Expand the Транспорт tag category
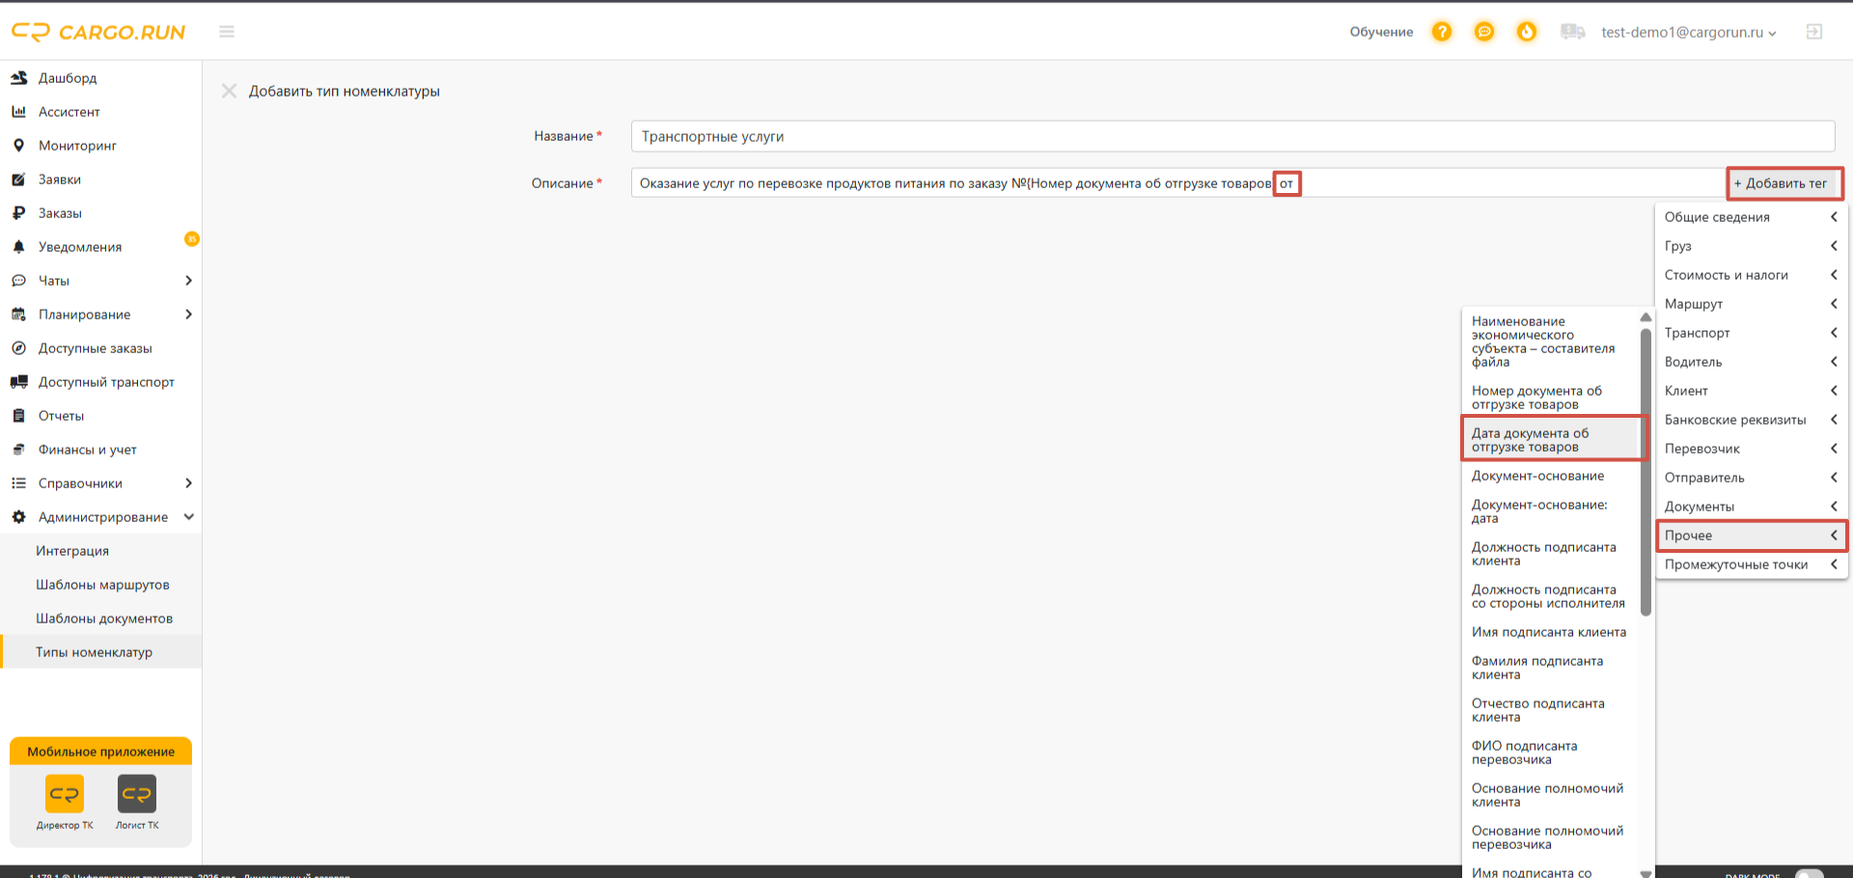Viewport: 1853px width, 878px height. [1751, 333]
